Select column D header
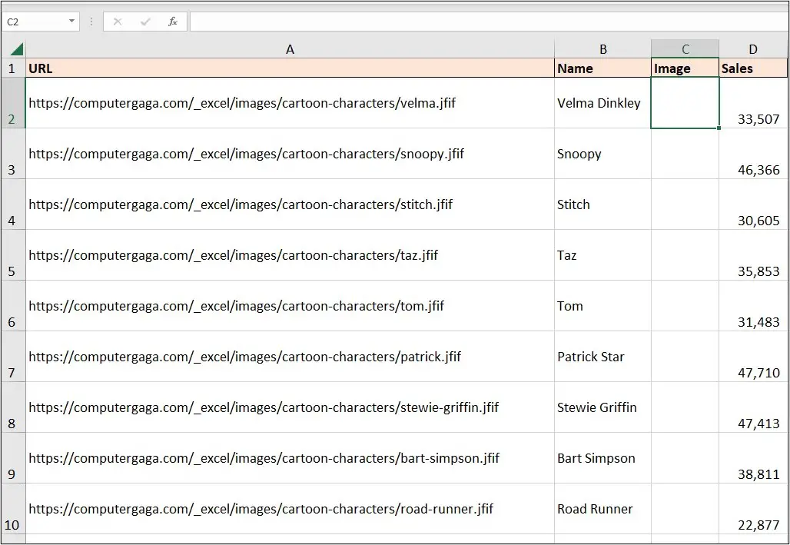Screen dimensions: 790x545 (x=752, y=48)
